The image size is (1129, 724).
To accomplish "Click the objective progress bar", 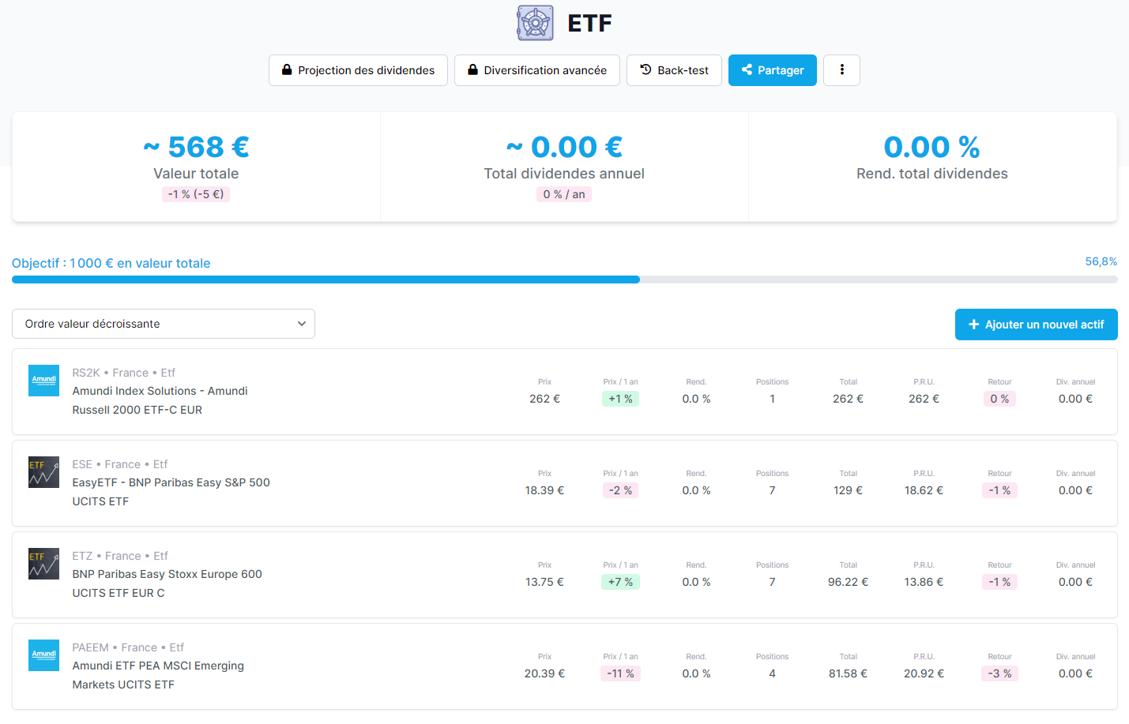I will [x=565, y=279].
